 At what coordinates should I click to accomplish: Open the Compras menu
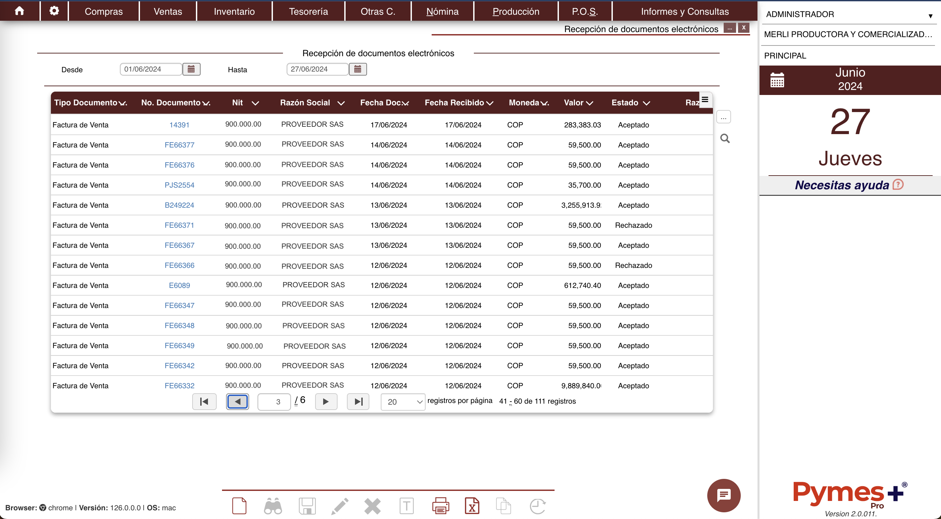pyautogui.click(x=104, y=11)
